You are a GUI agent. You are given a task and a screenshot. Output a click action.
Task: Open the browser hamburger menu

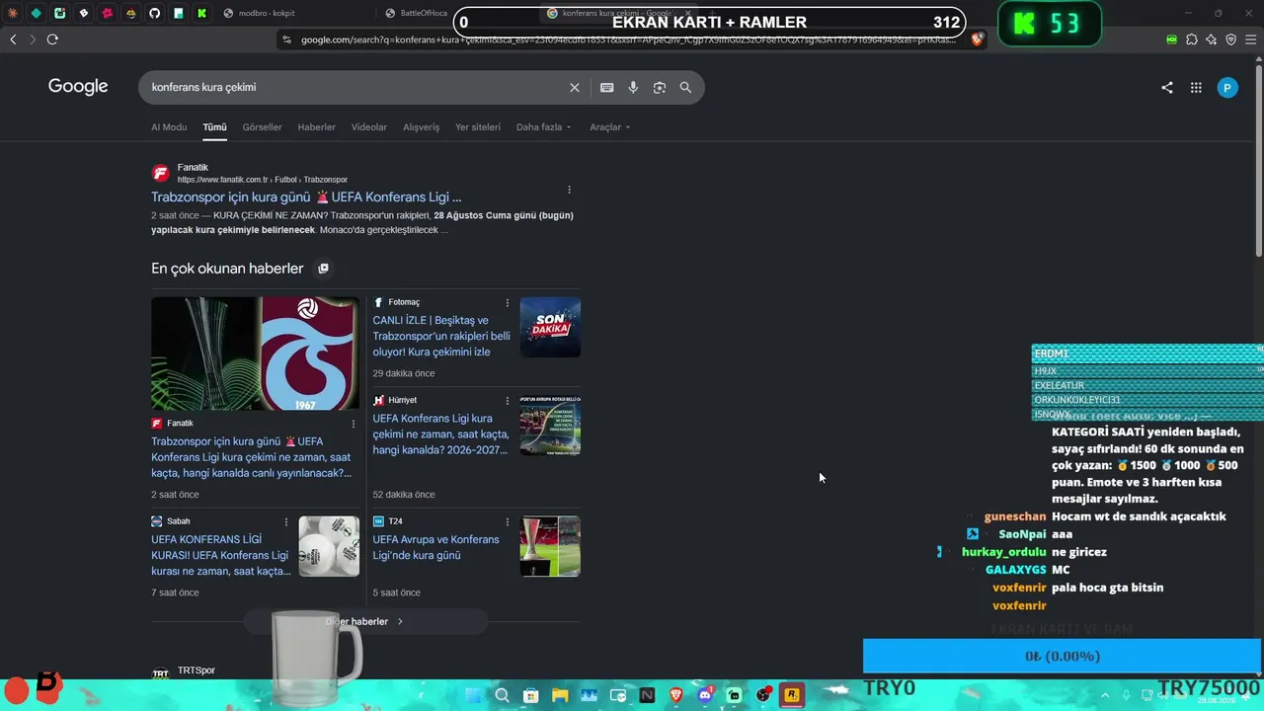(1251, 39)
